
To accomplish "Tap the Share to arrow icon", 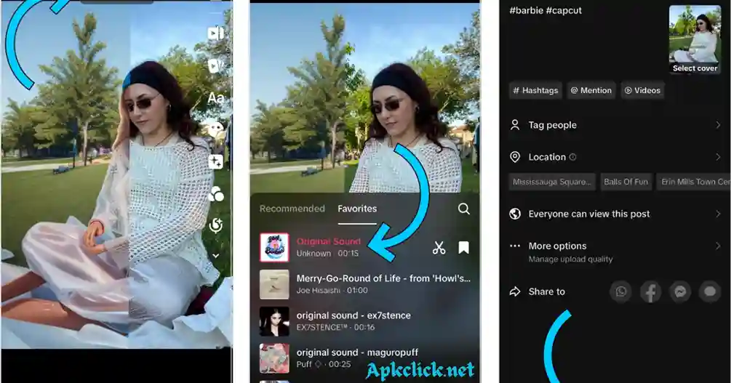I will (x=515, y=291).
